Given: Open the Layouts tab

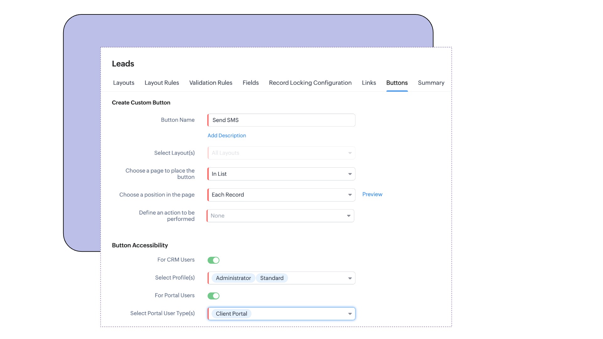Looking at the screenshot, I should click(123, 83).
